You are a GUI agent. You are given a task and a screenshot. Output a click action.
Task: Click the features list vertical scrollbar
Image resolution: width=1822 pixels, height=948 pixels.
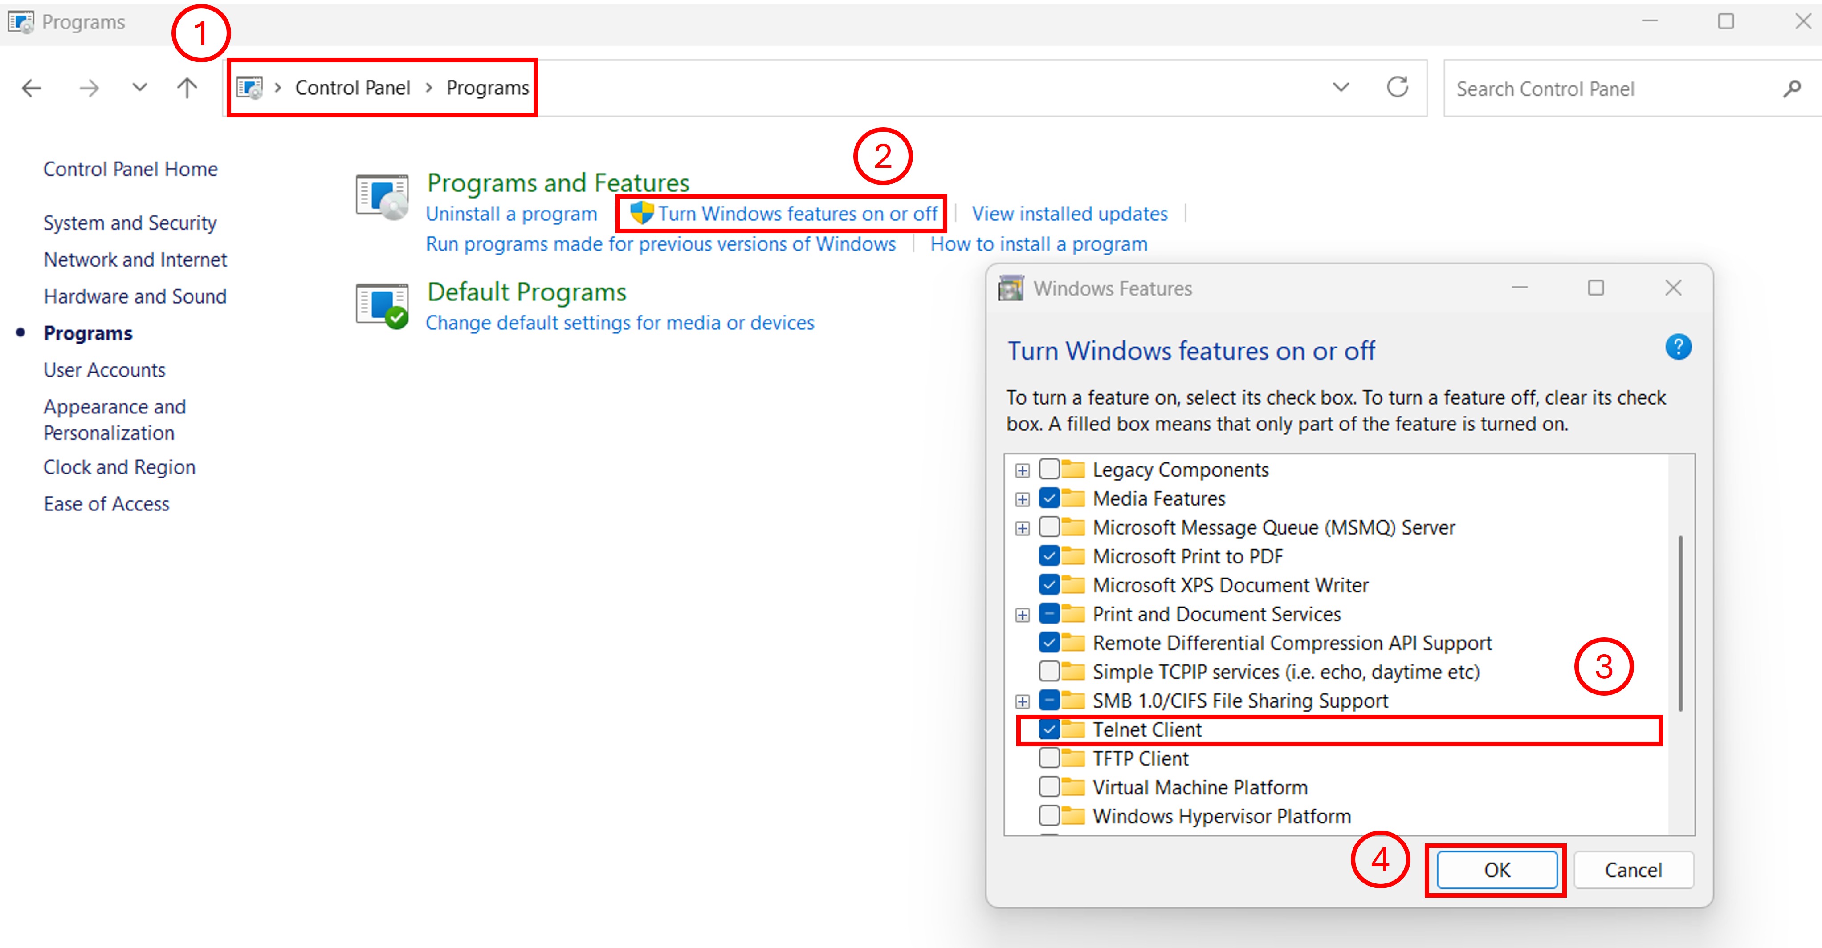point(1680,624)
